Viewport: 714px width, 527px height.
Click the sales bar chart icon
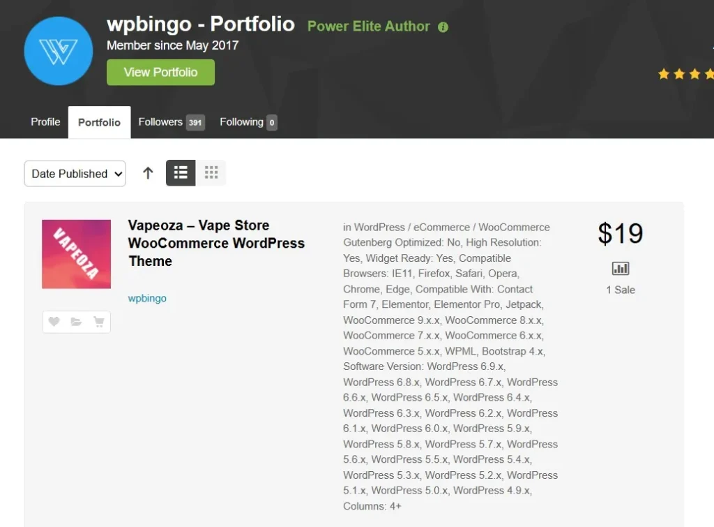(x=620, y=269)
